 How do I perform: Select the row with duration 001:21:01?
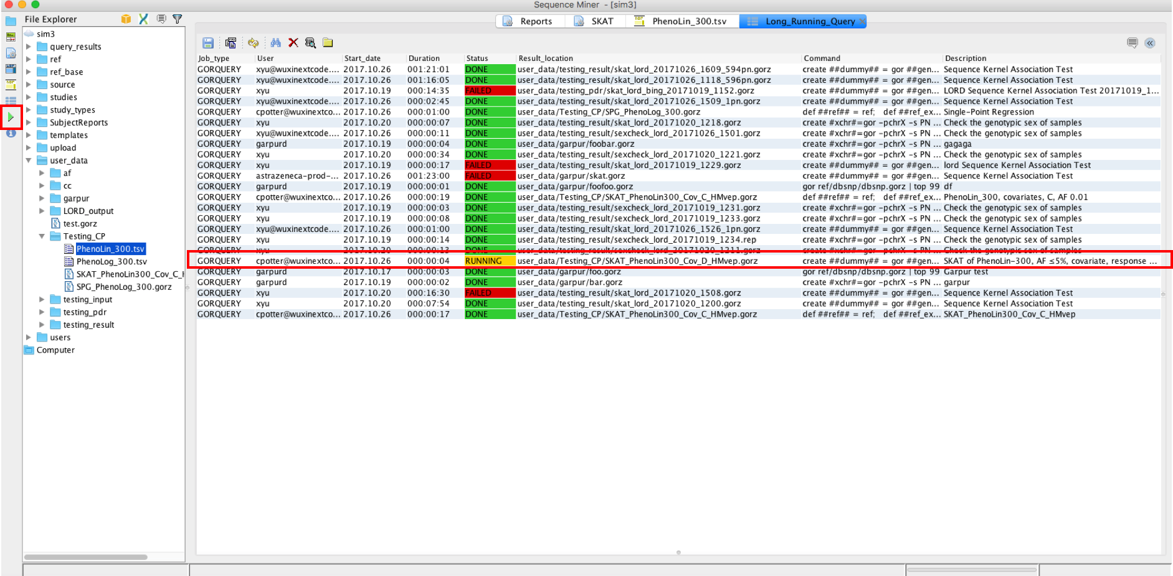[x=678, y=70]
